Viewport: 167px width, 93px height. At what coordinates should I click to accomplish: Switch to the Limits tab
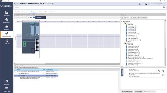[40, 12]
